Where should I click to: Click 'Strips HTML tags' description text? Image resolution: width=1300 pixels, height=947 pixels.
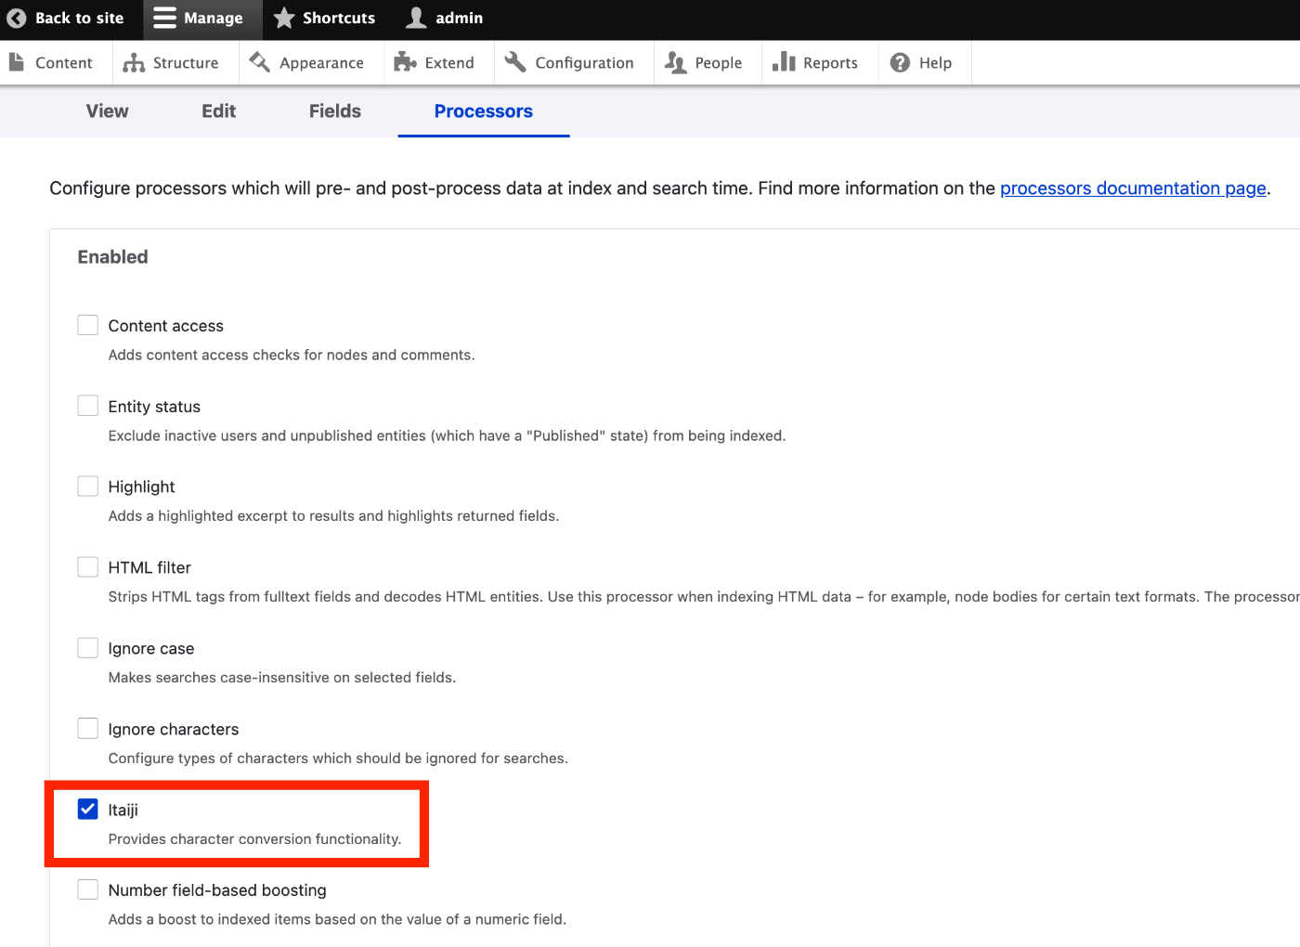(x=704, y=597)
